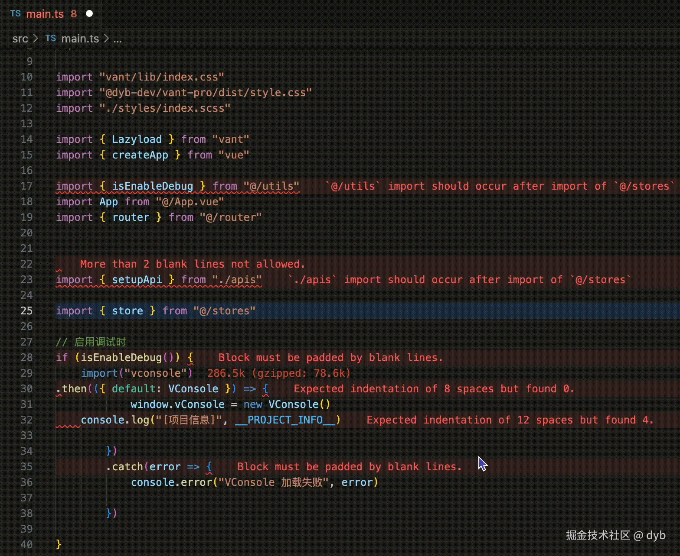Click the "@/App.vue" import string
This screenshot has height=556, width=680.
click(190, 202)
